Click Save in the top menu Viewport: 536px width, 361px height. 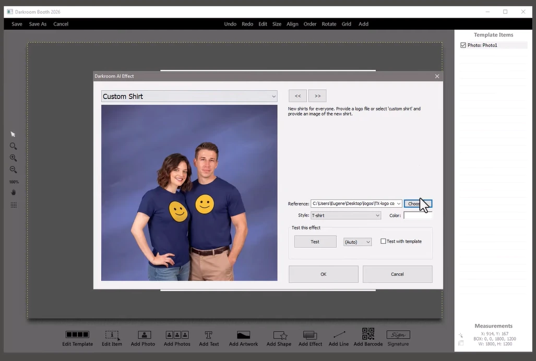coord(17,24)
